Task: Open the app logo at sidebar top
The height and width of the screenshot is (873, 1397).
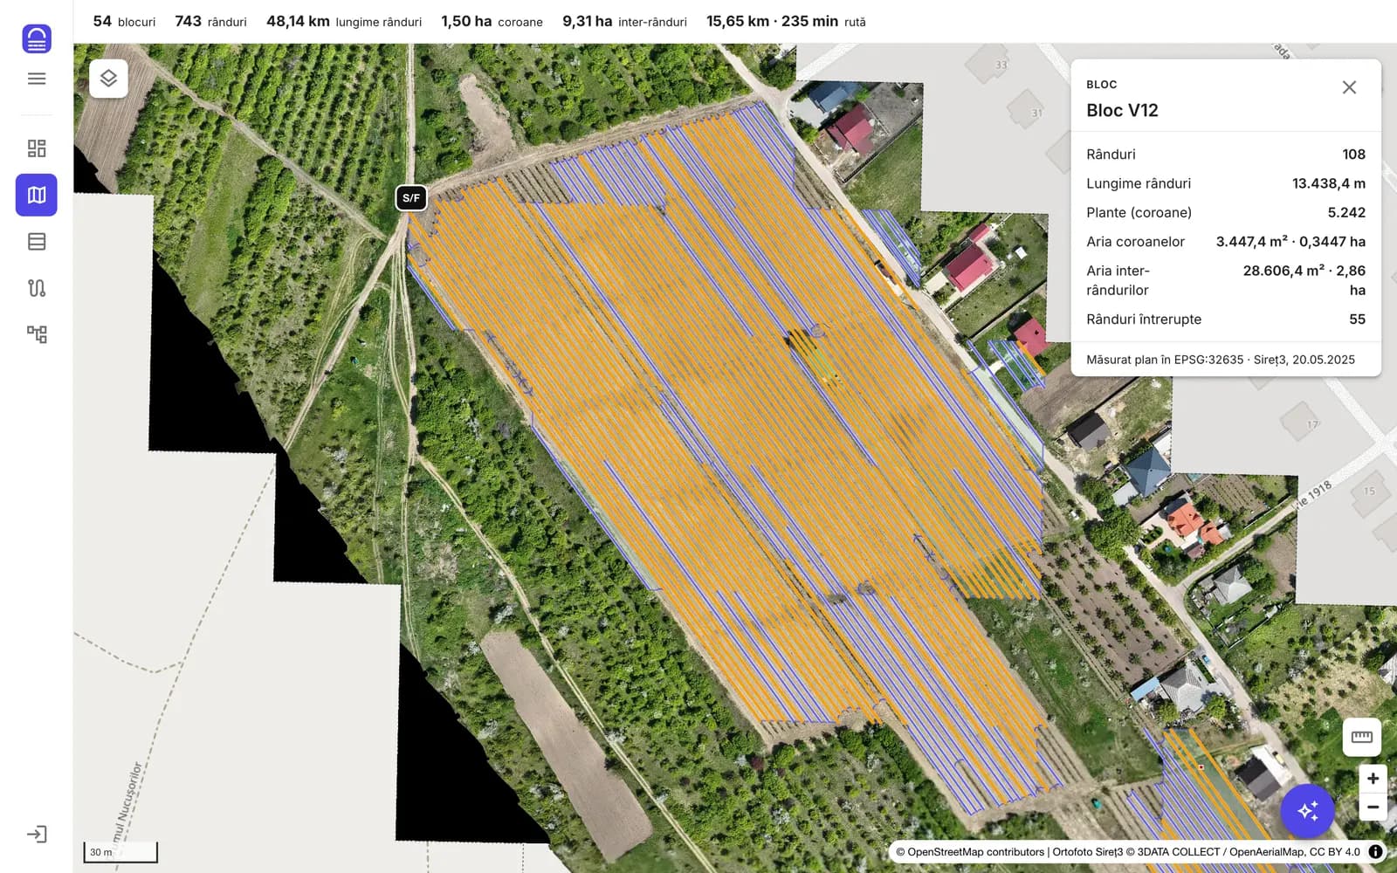Action: coord(37,38)
